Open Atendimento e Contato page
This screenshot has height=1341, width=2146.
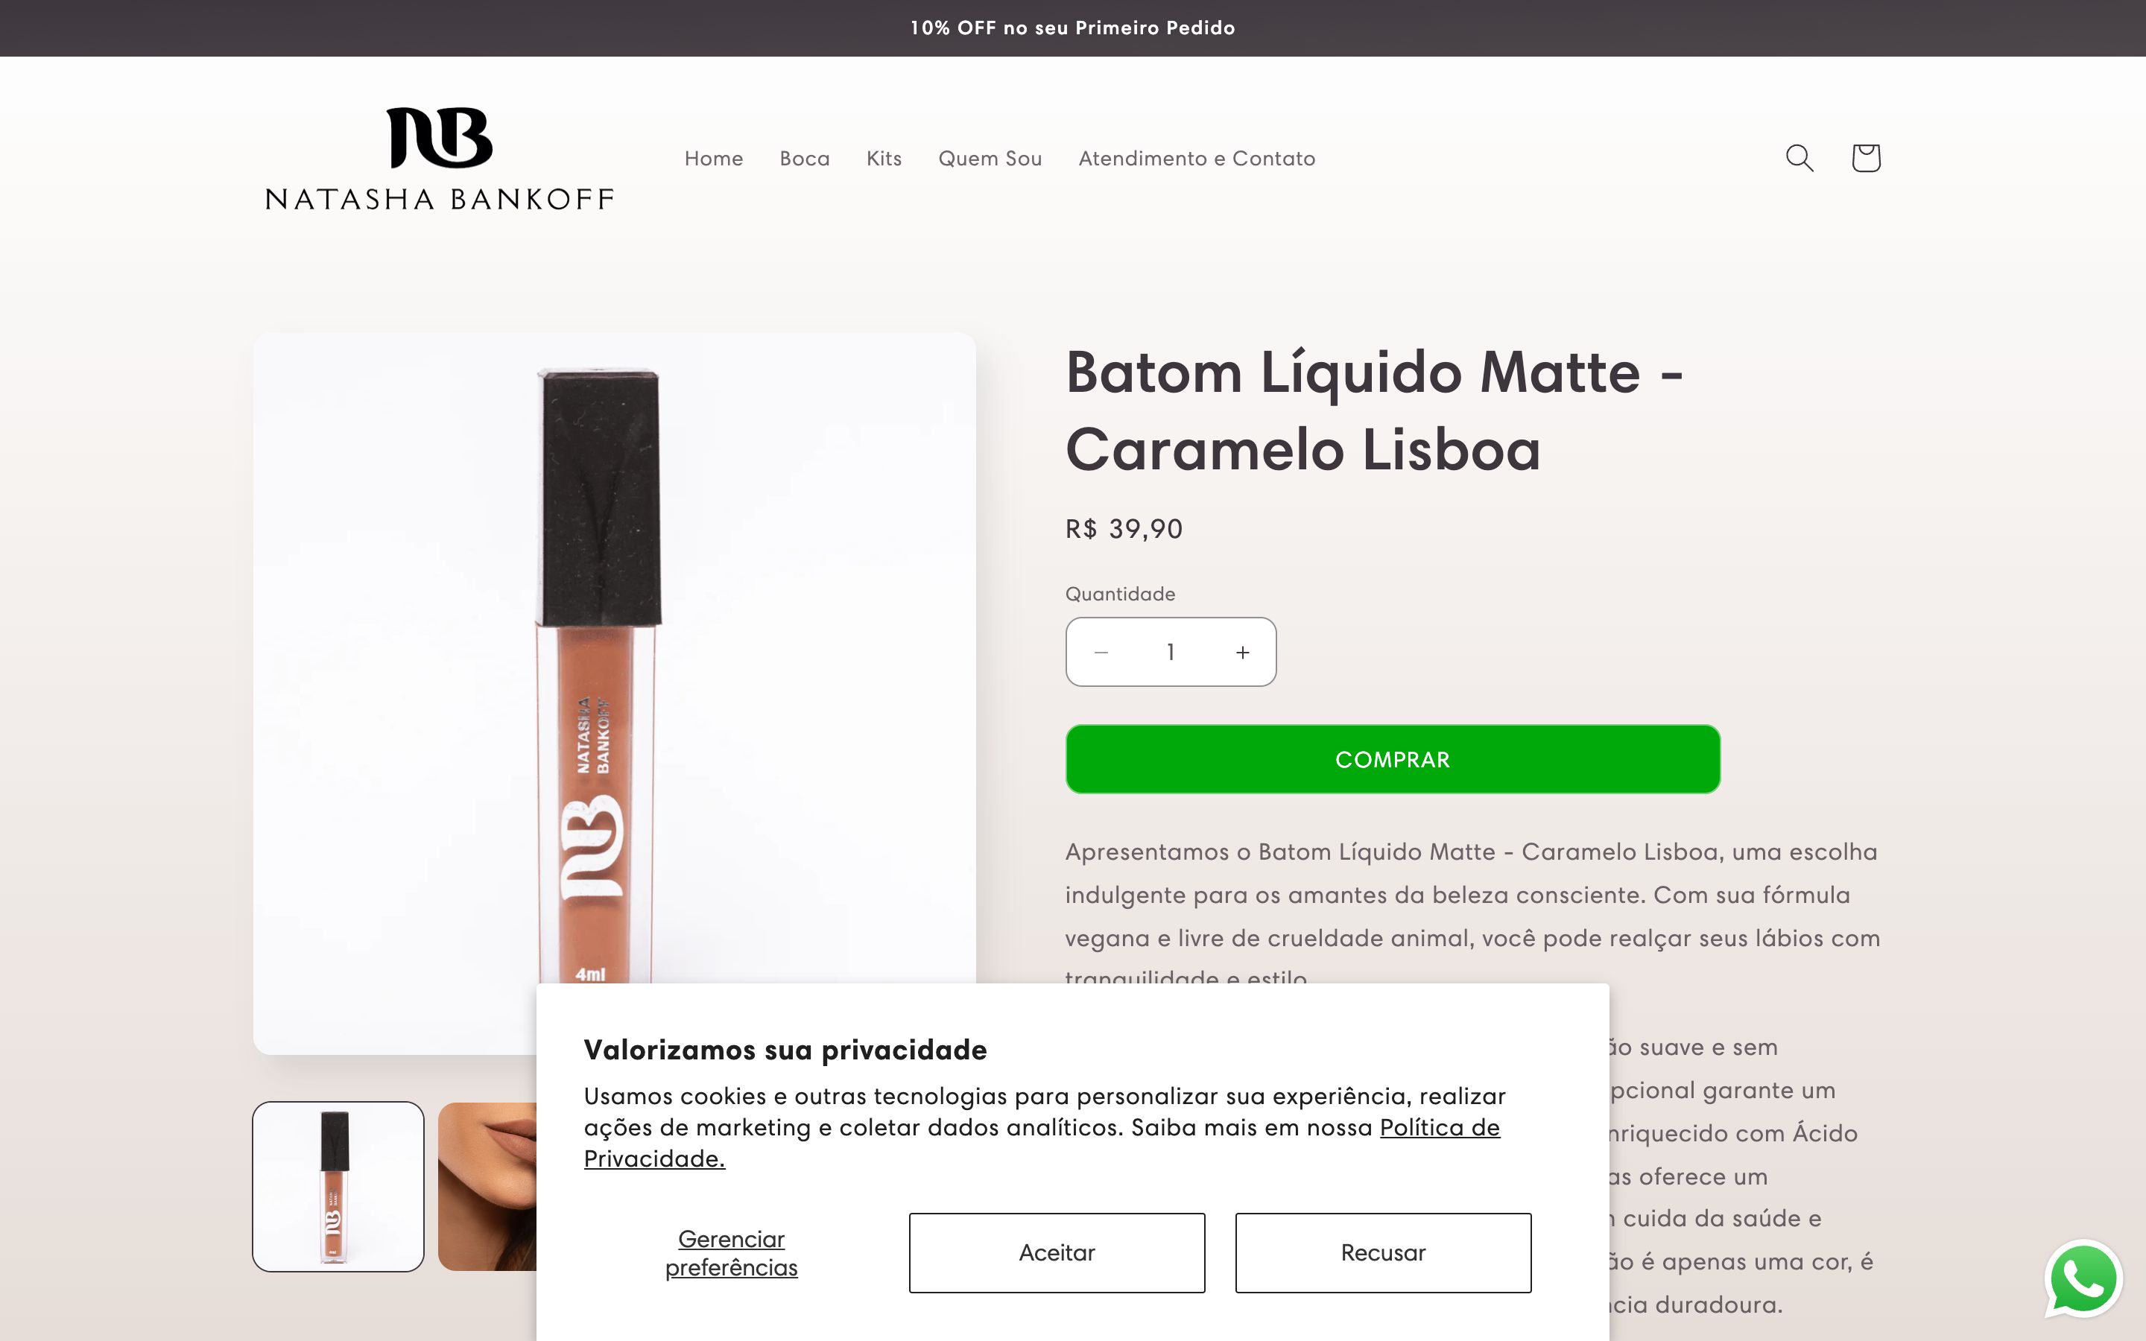point(1196,158)
